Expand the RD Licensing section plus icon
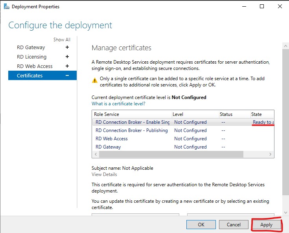This screenshot has width=289, height=233. (x=67, y=57)
